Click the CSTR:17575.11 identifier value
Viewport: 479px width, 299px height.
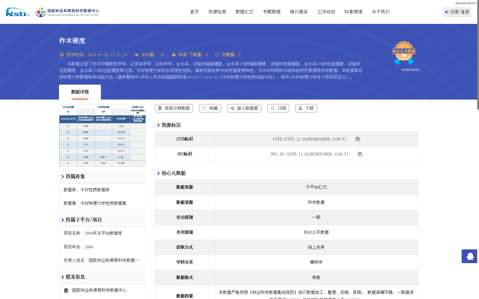tap(310, 139)
